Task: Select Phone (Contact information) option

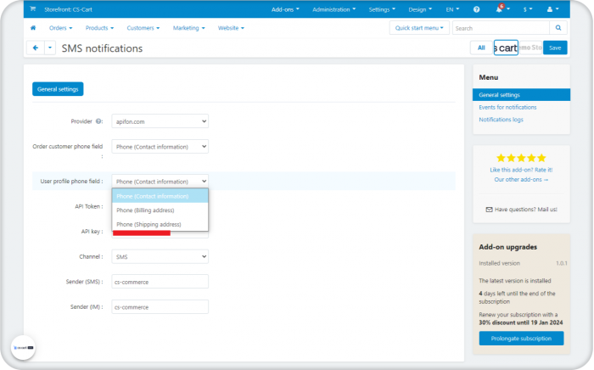Action: point(160,196)
